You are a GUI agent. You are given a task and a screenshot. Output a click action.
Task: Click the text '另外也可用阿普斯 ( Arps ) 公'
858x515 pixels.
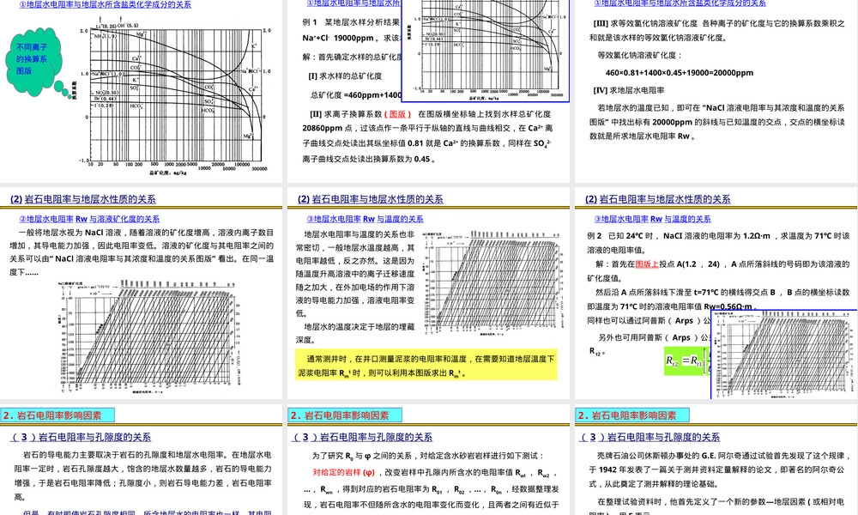(654, 337)
